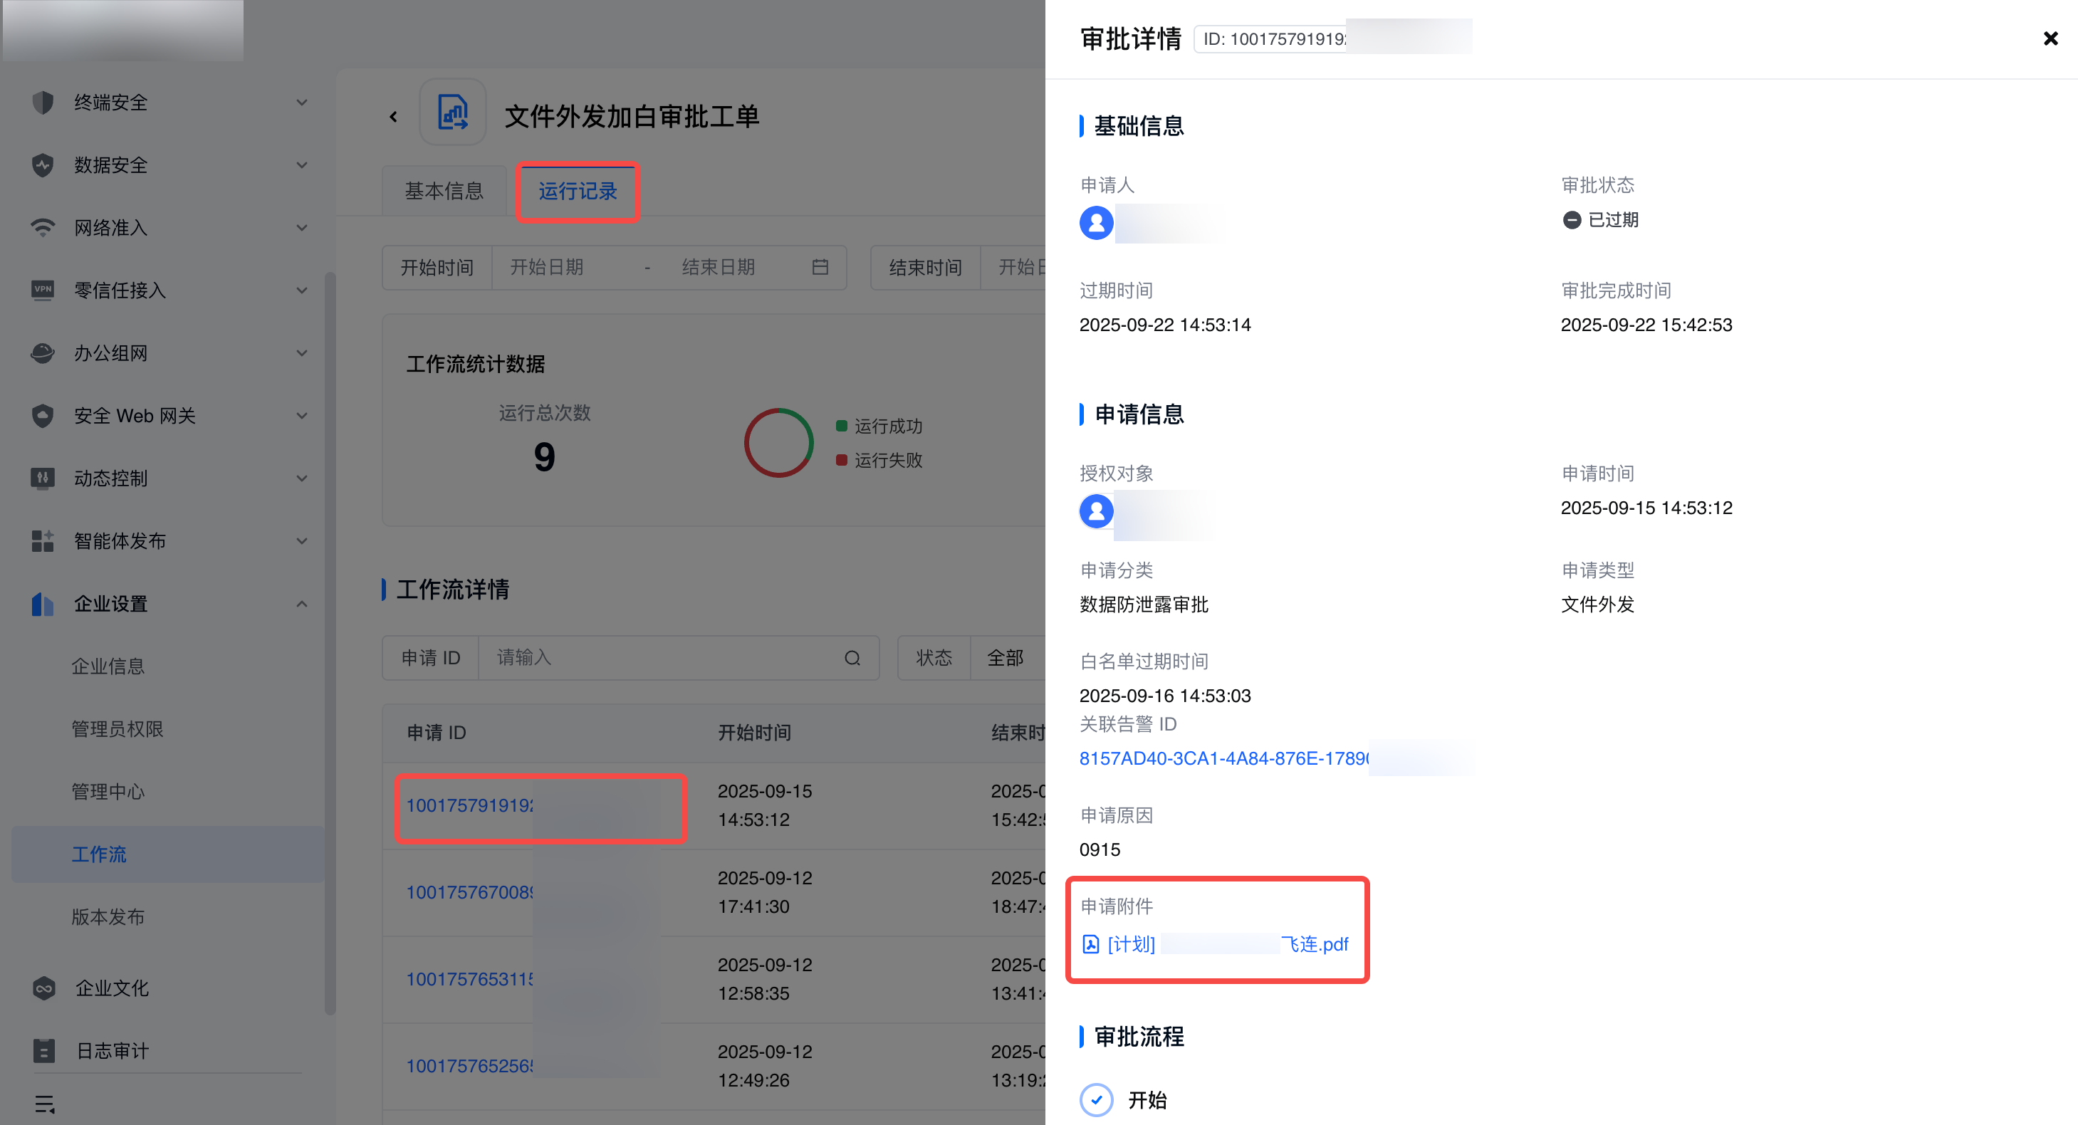Collapse the sidebar with bottom menu icon
This screenshot has height=1125, width=2078.
pos(44,1104)
